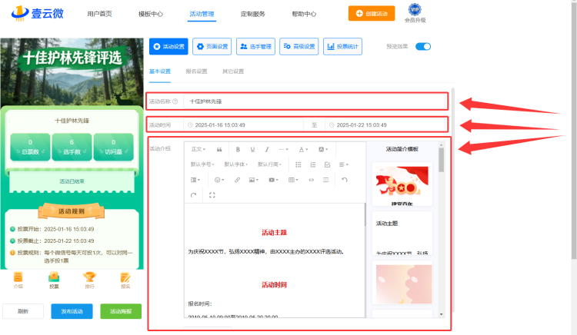
Task: Click the 刷新 button below the preview
Action: click(x=23, y=311)
